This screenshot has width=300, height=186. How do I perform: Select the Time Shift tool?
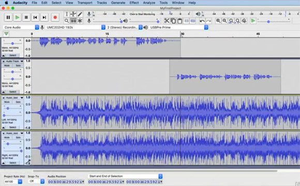(x=73, y=21)
